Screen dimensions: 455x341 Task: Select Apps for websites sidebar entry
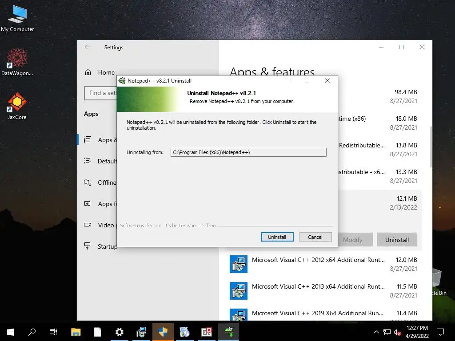point(100,203)
